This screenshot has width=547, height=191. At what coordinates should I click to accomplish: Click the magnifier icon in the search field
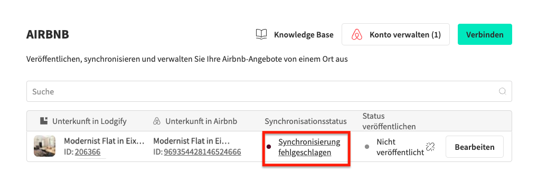(502, 91)
